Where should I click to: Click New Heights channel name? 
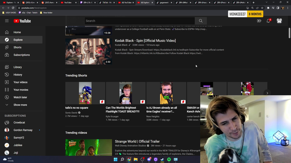[x=153, y=116]
